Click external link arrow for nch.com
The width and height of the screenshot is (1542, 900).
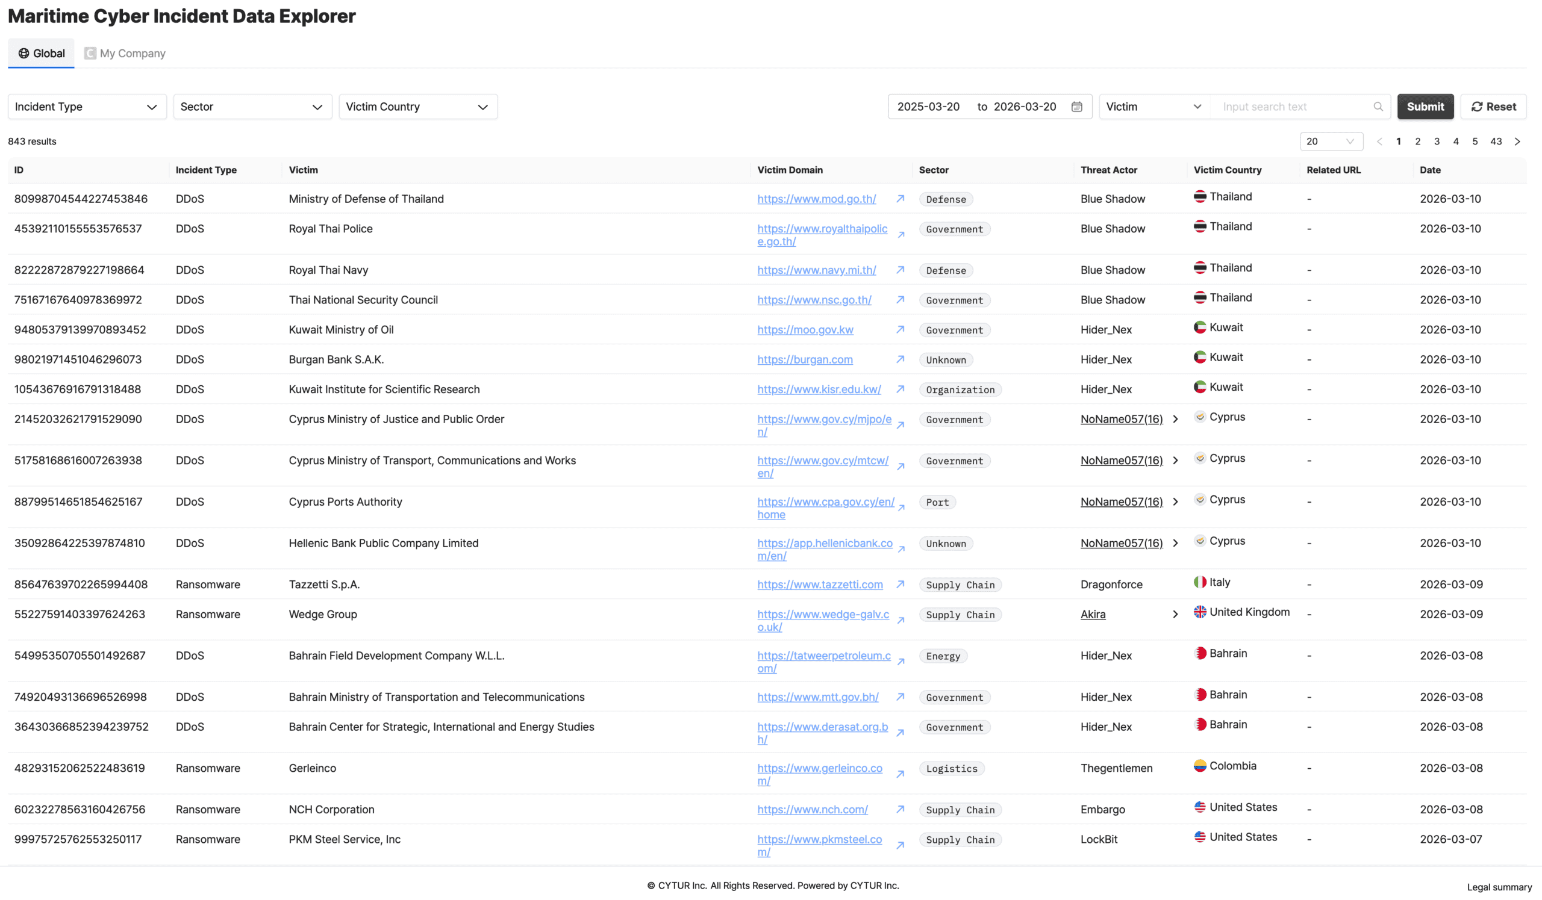click(900, 810)
